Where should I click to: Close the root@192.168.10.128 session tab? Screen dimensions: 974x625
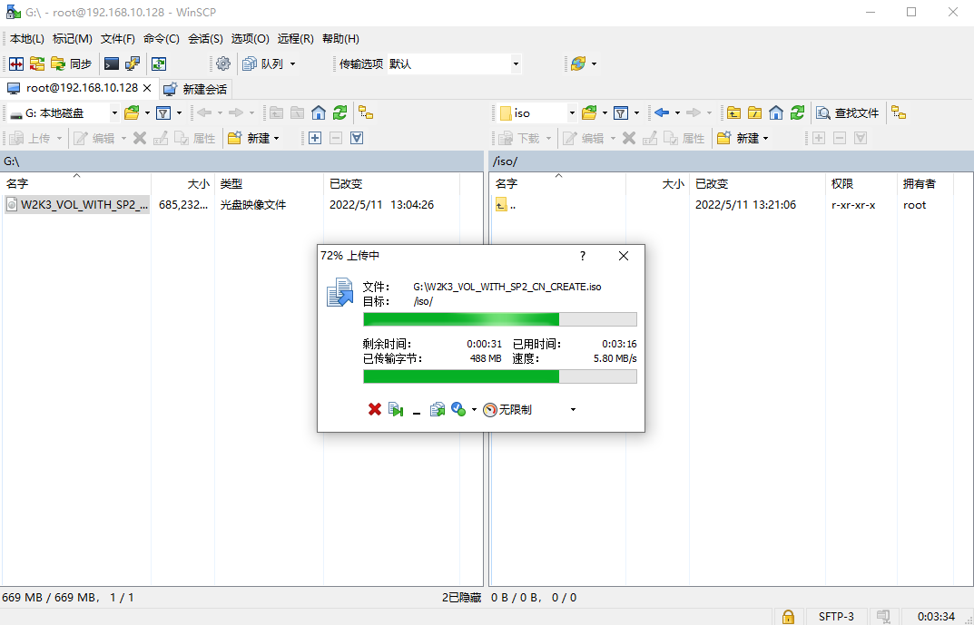point(147,88)
